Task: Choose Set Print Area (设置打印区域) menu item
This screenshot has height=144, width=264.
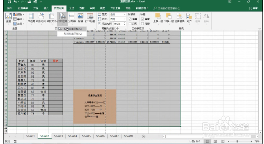Action: [72, 29]
